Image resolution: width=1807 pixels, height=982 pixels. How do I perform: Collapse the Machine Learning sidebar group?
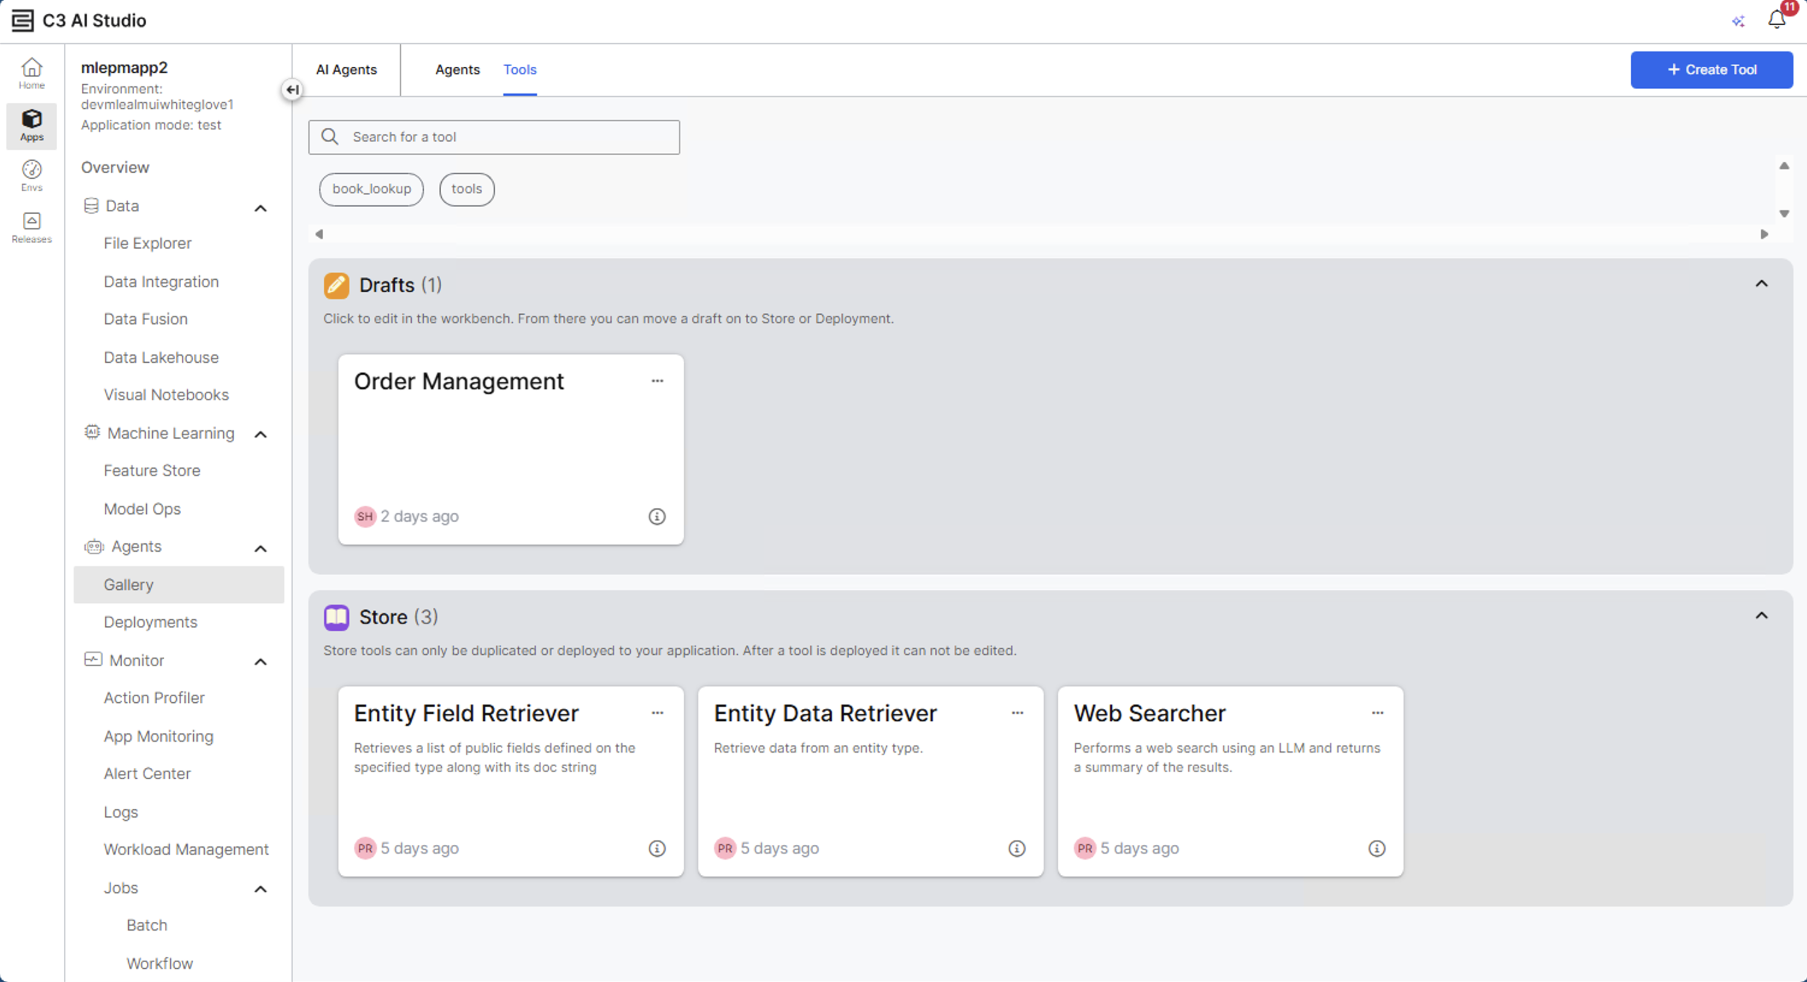pyautogui.click(x=260, y=434)
